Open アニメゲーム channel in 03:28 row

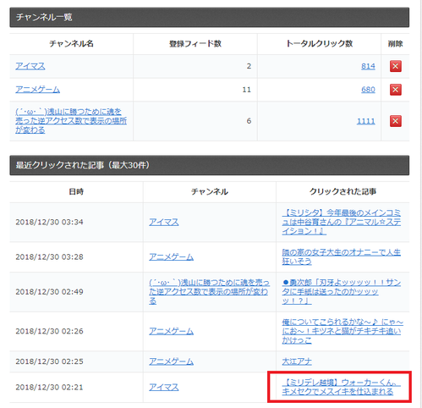coord(171,256)
